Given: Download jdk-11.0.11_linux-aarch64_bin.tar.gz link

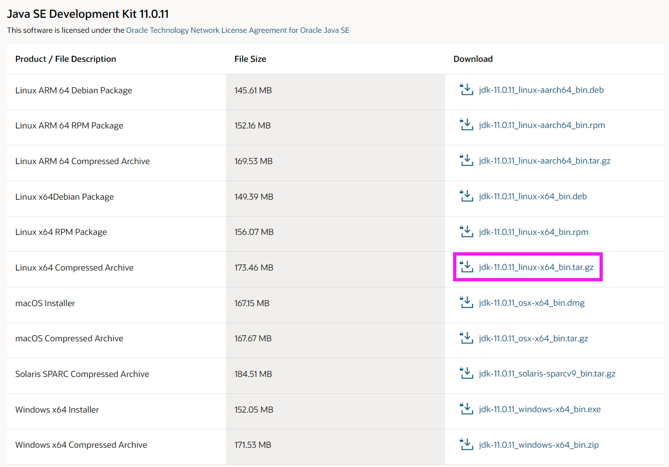Looking at the screenshot, I should (545, 161).
